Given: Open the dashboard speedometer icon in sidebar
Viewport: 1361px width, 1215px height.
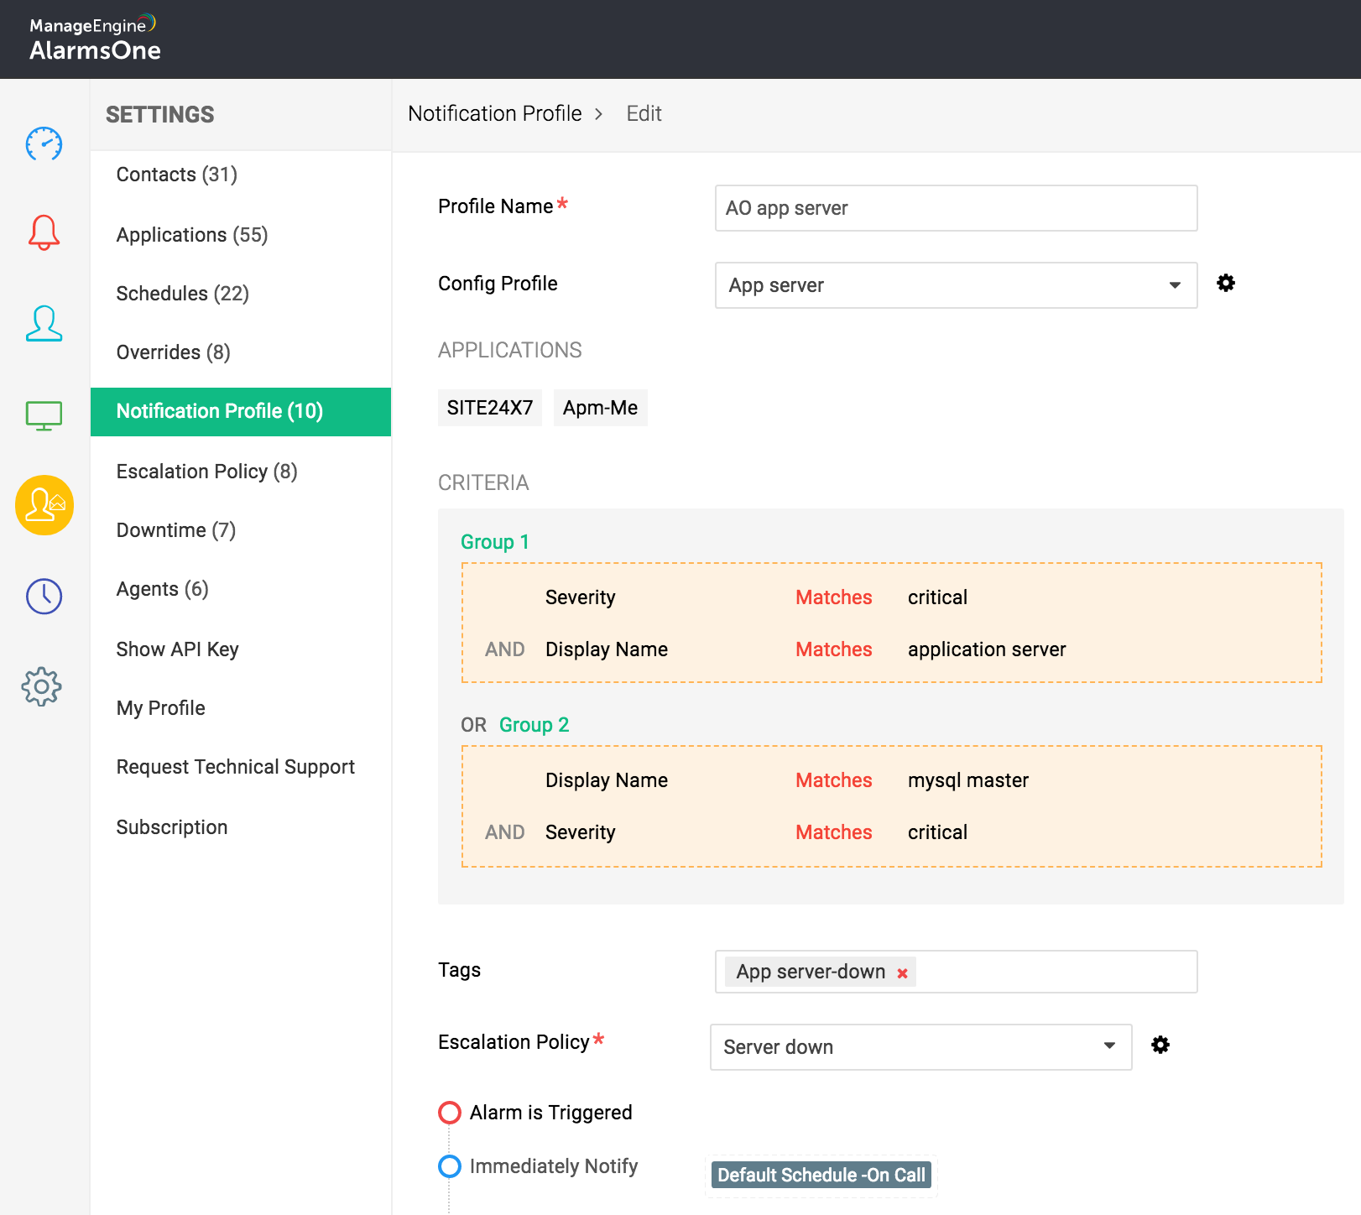Looking at the screenshot, I should [44, 144].
